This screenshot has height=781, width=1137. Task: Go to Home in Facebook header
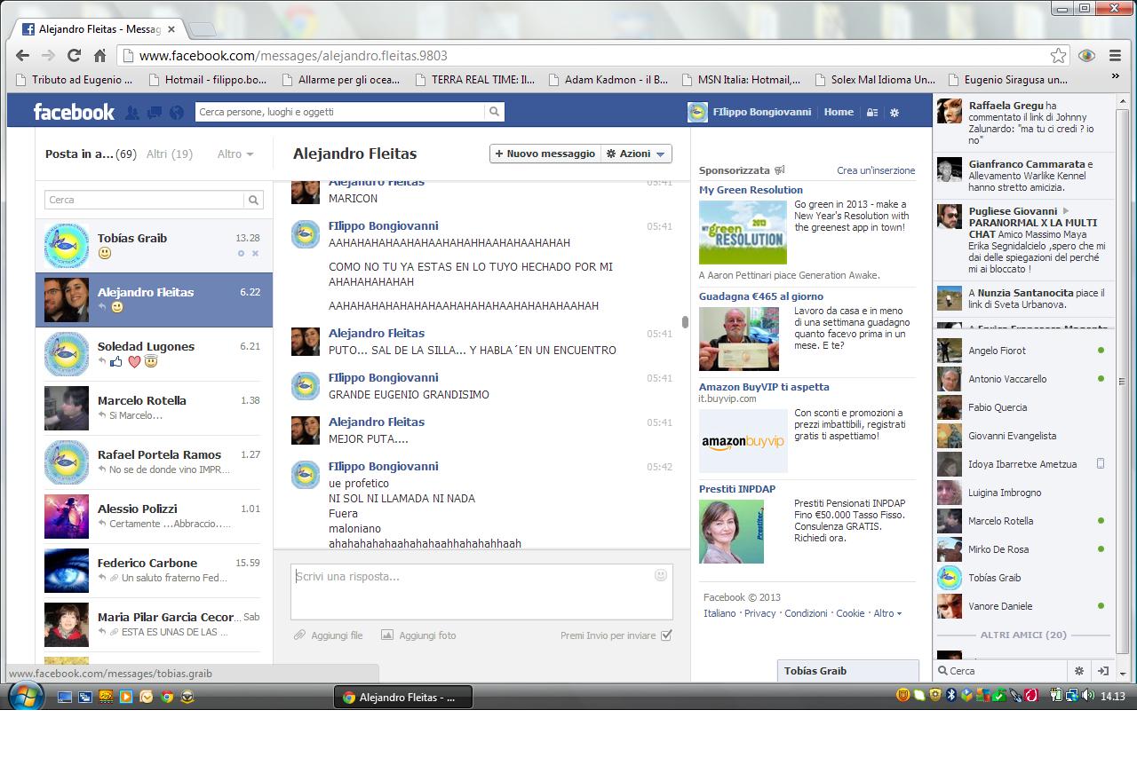point(839,112)
